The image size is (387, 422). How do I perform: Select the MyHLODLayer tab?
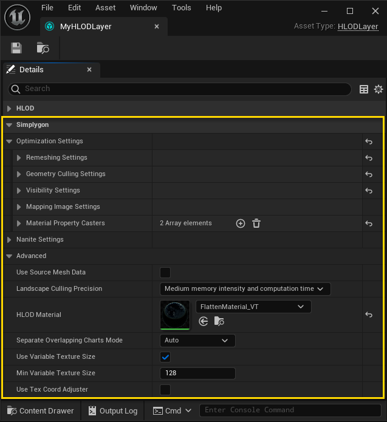click(104, 26)
